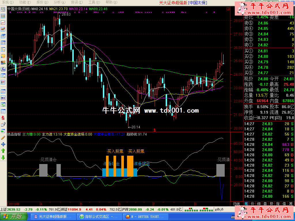Switch to the 盘 tab
This screenshot has width=295, height=221.
tap(265, 204)
